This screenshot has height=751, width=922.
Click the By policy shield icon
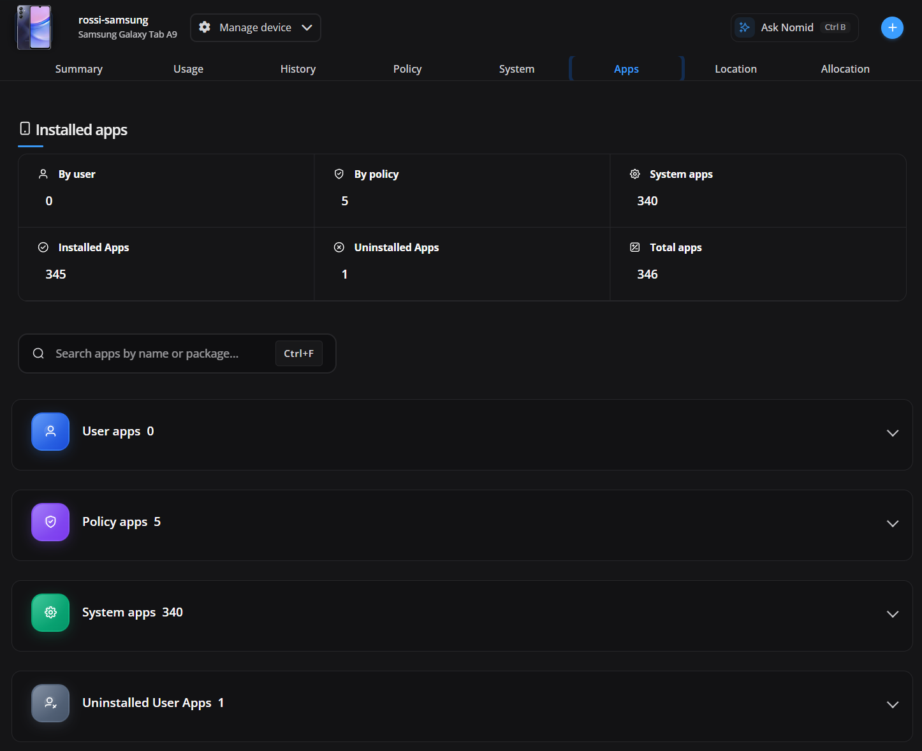pyautogui.click(x=339, y=174)
